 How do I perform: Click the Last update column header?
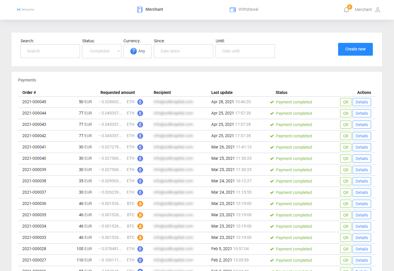pos(222,92)
